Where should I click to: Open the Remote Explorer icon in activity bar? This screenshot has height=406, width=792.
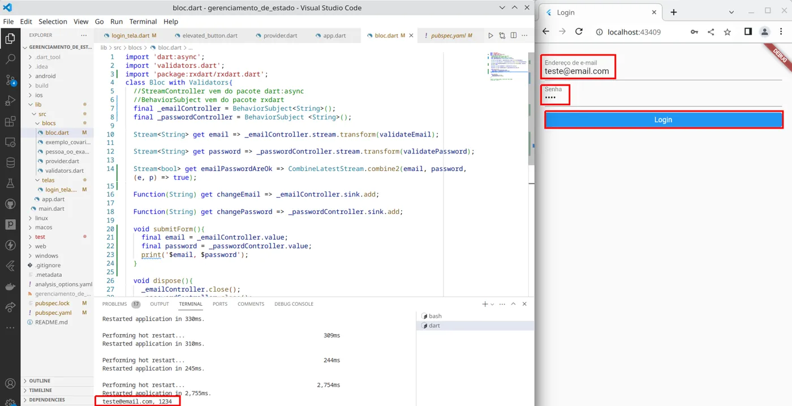tap(10, 142)
